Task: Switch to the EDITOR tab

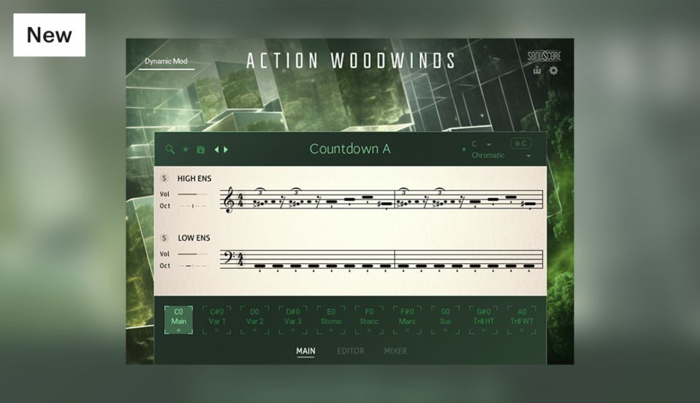Action: click(350, 351)
